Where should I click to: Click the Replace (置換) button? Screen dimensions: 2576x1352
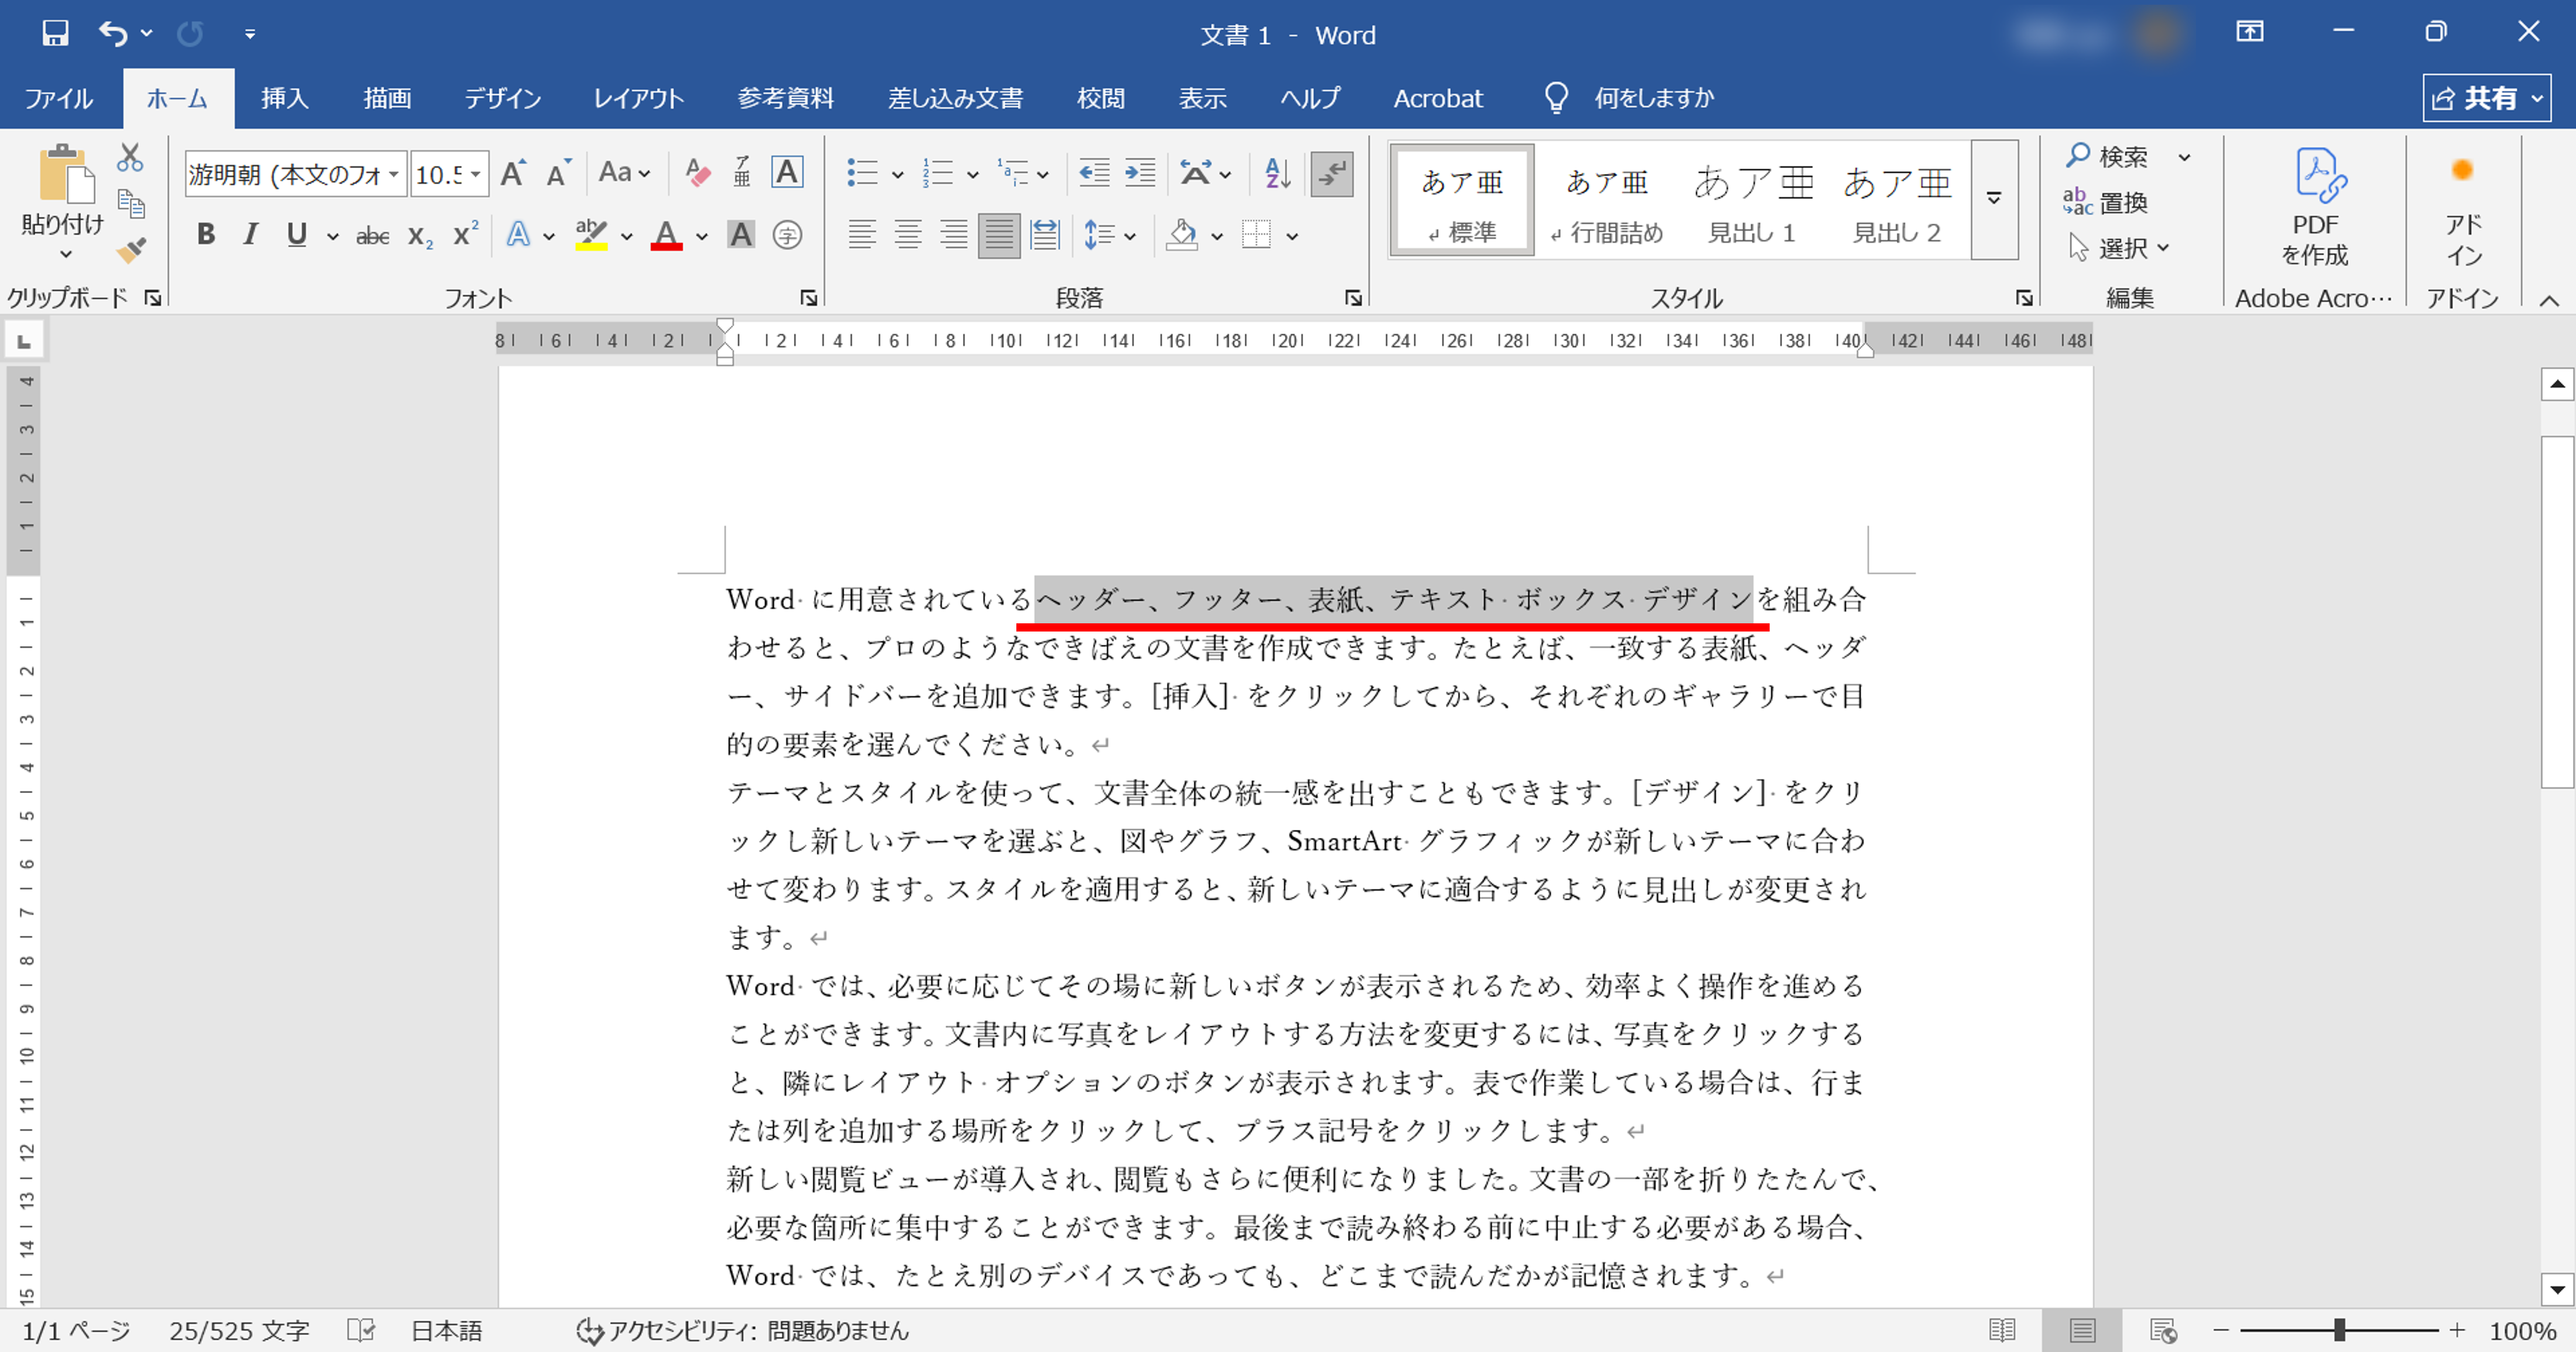click(x=2106, y=203)
